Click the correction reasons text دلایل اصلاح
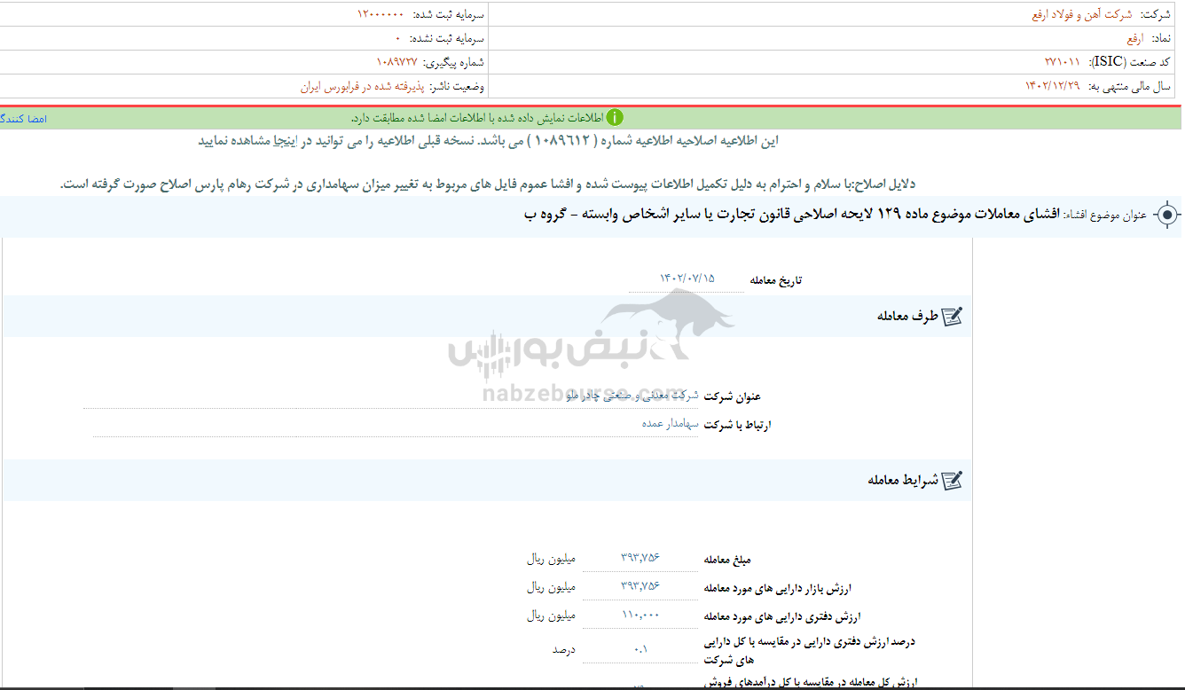This screenshot has width=1185, height=690. tap(487, 184)
